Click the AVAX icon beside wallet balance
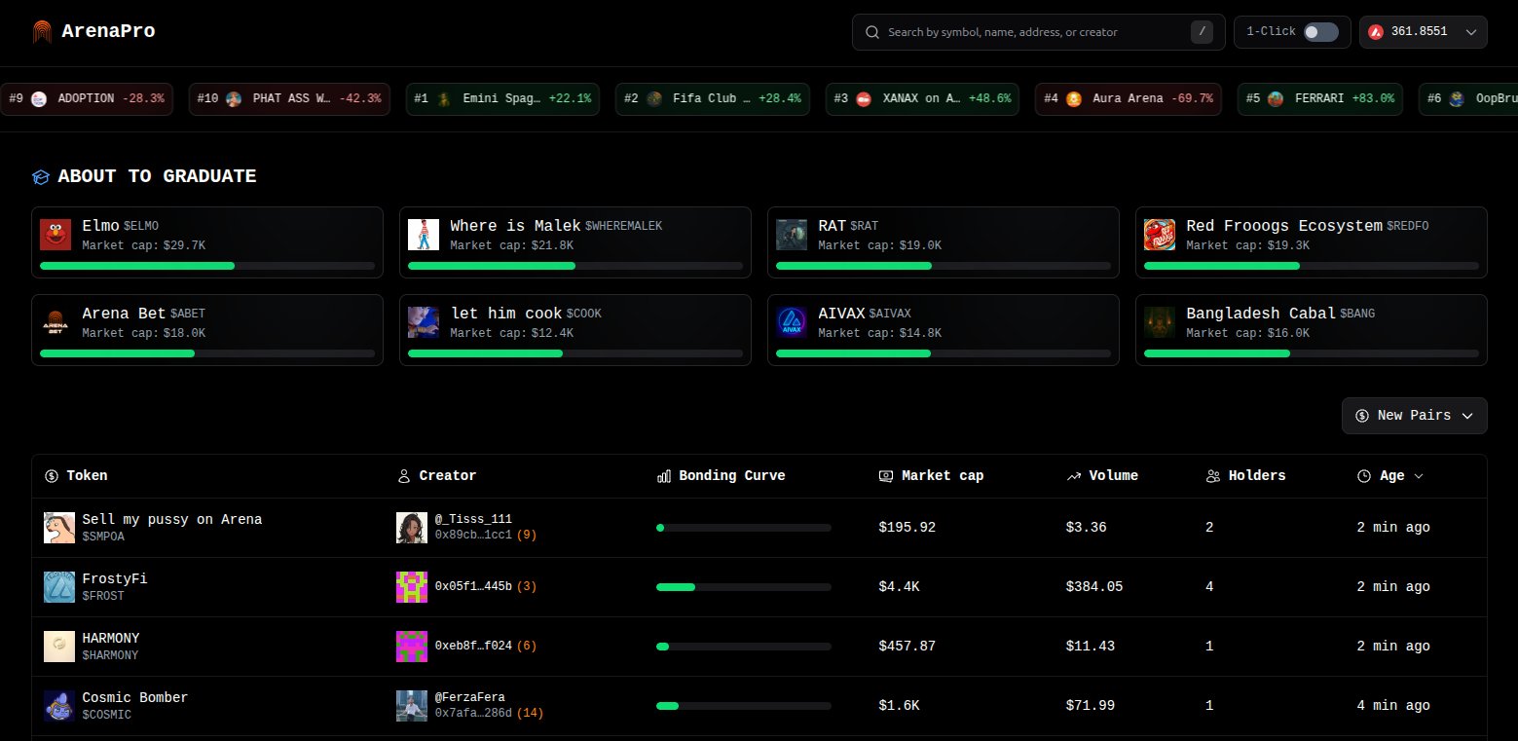 pyautogui.click(x=1376, y=32)
